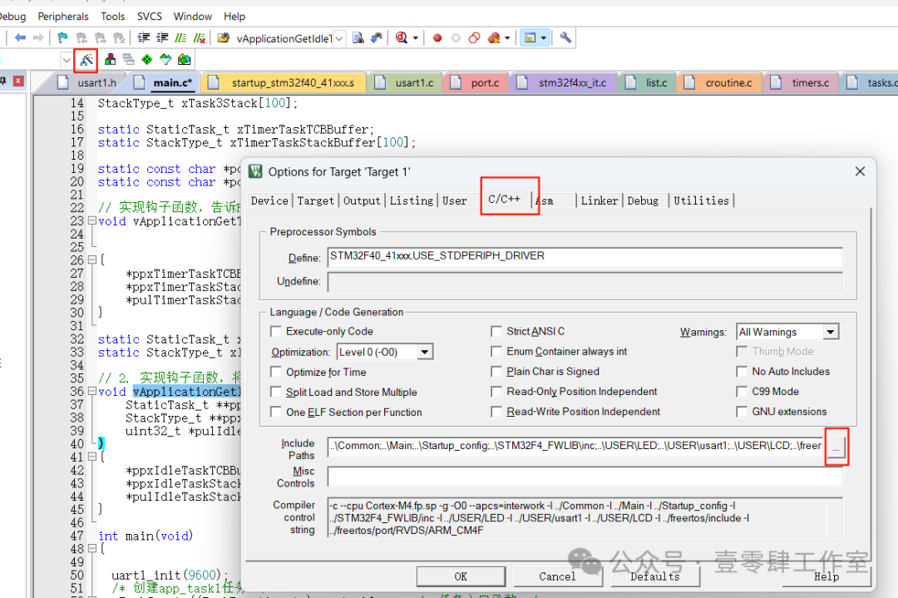Click the Defaults button
This screenshot has width=898, height=598.
(655, 576)
